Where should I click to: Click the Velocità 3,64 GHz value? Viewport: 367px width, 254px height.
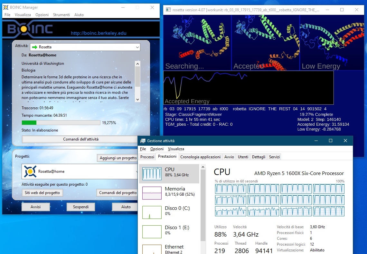click(246, 234)
